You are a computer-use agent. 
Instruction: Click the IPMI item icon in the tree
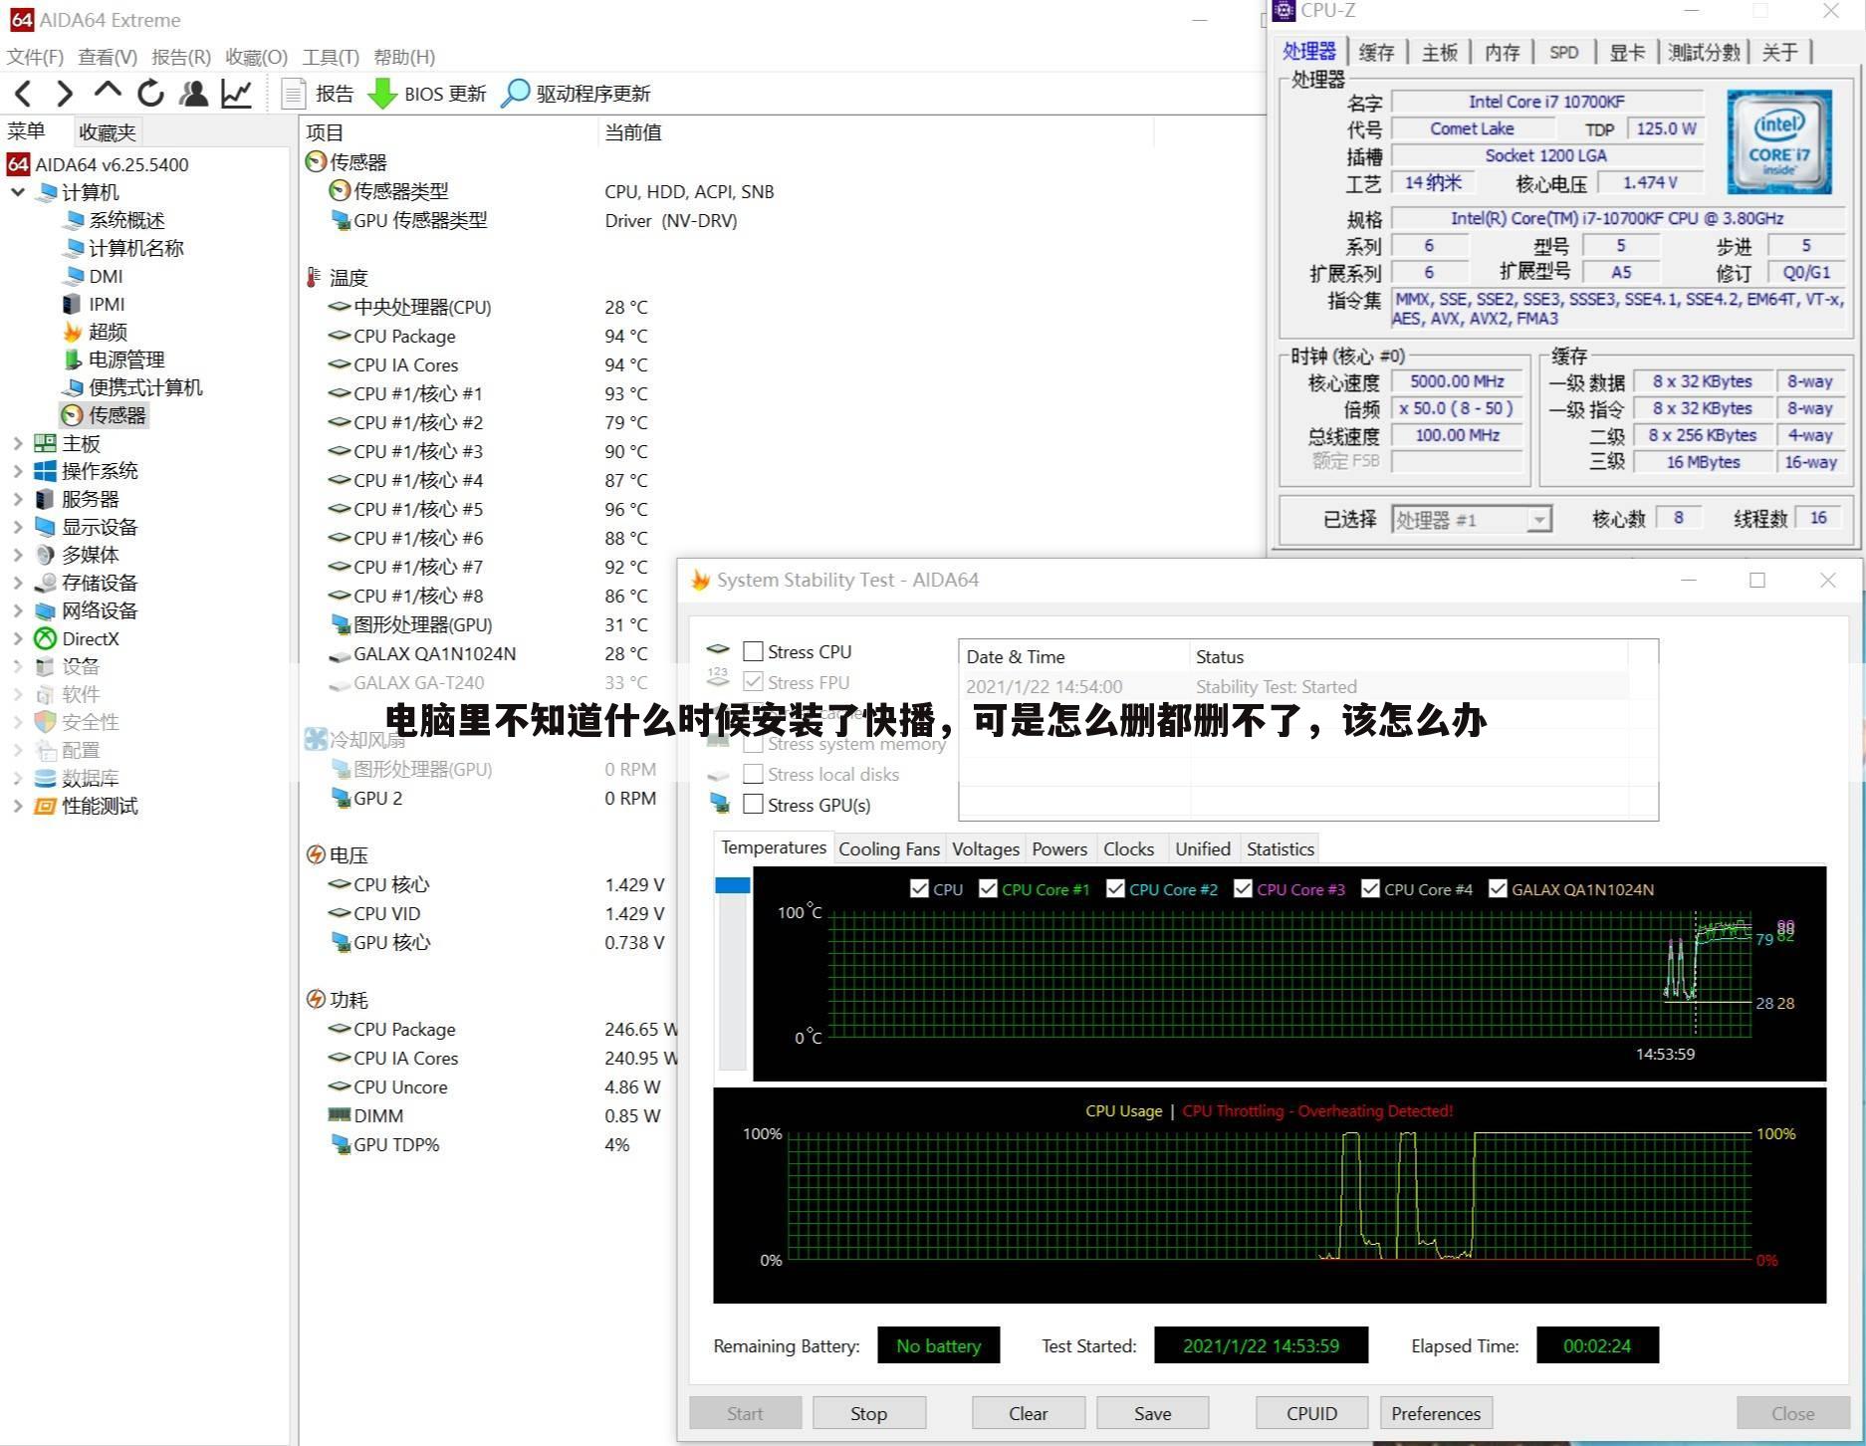(72, 304)
